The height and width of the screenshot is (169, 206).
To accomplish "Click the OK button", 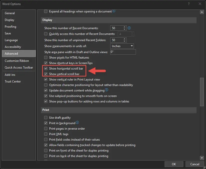I will (174, 164).
